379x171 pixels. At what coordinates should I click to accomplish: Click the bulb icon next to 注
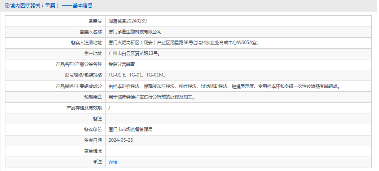[95, 162]
